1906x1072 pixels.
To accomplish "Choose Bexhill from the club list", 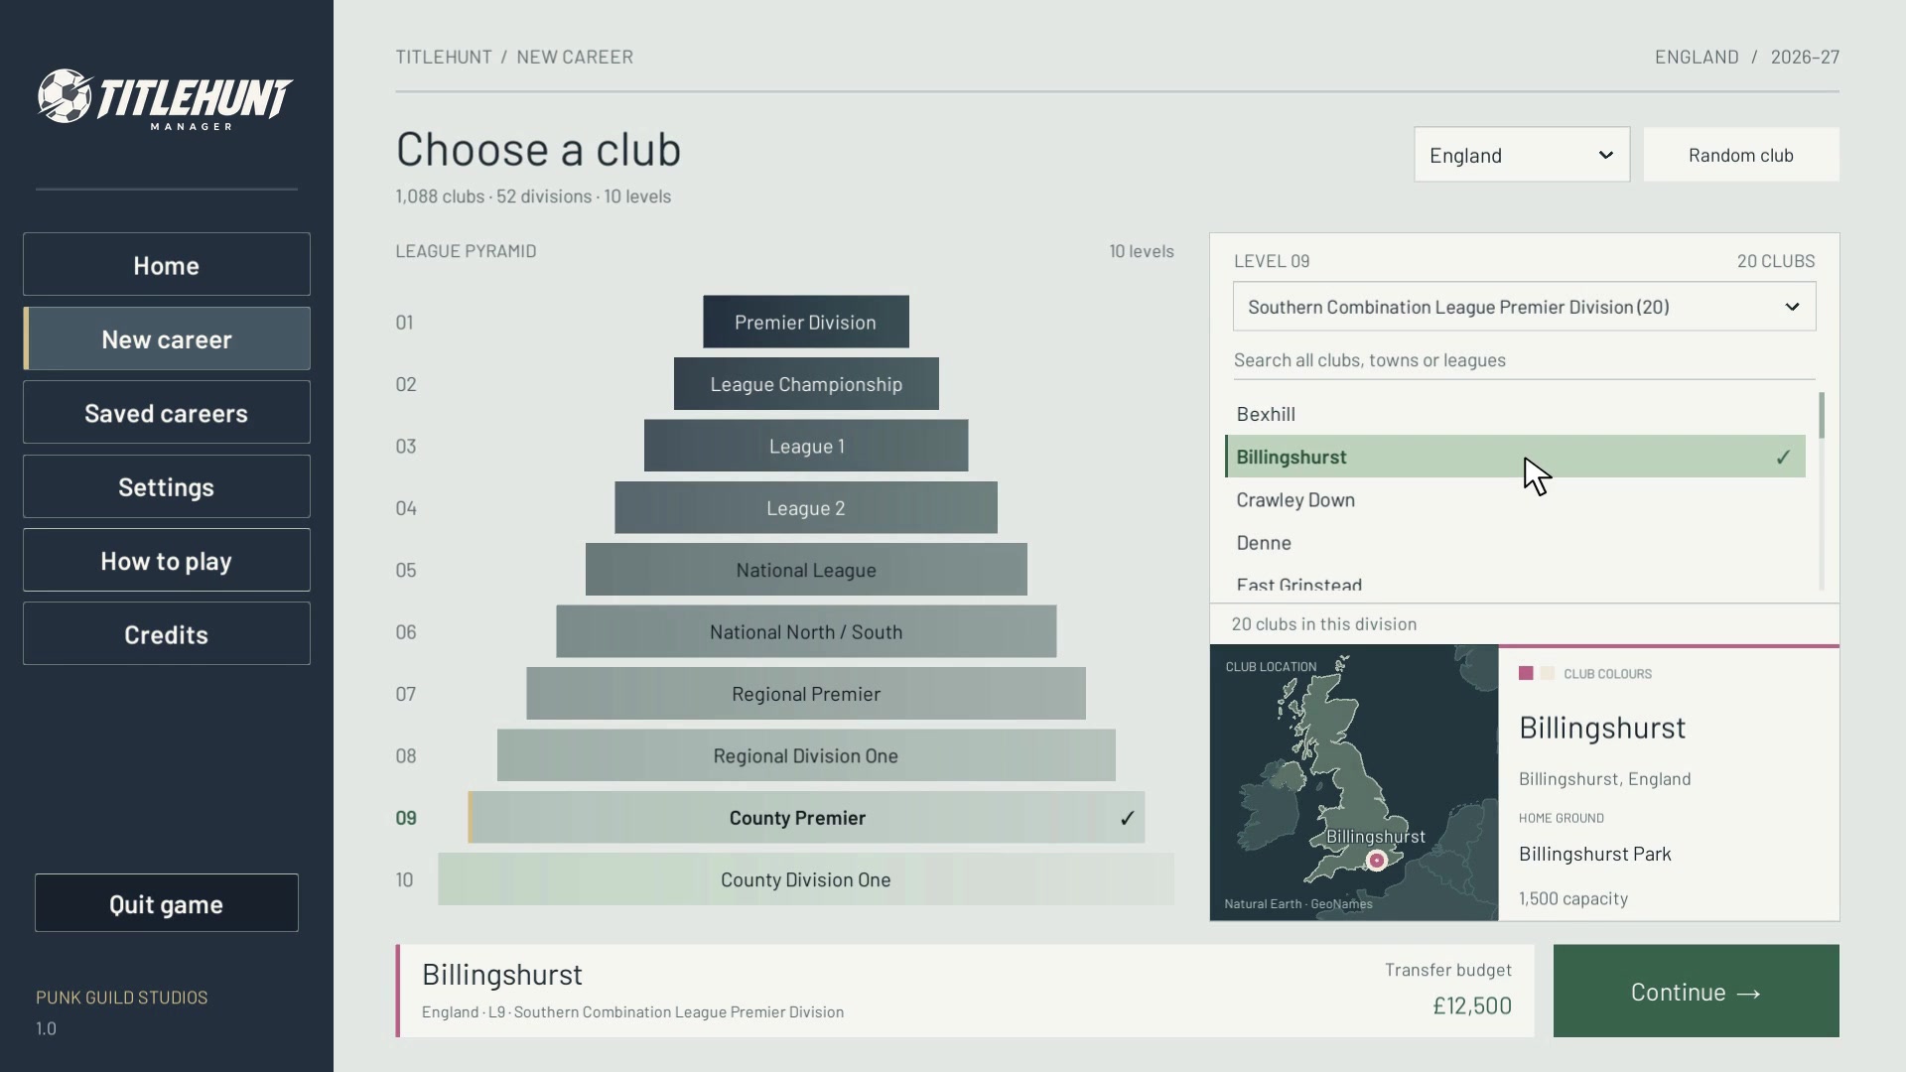I will click(1515, 414).
